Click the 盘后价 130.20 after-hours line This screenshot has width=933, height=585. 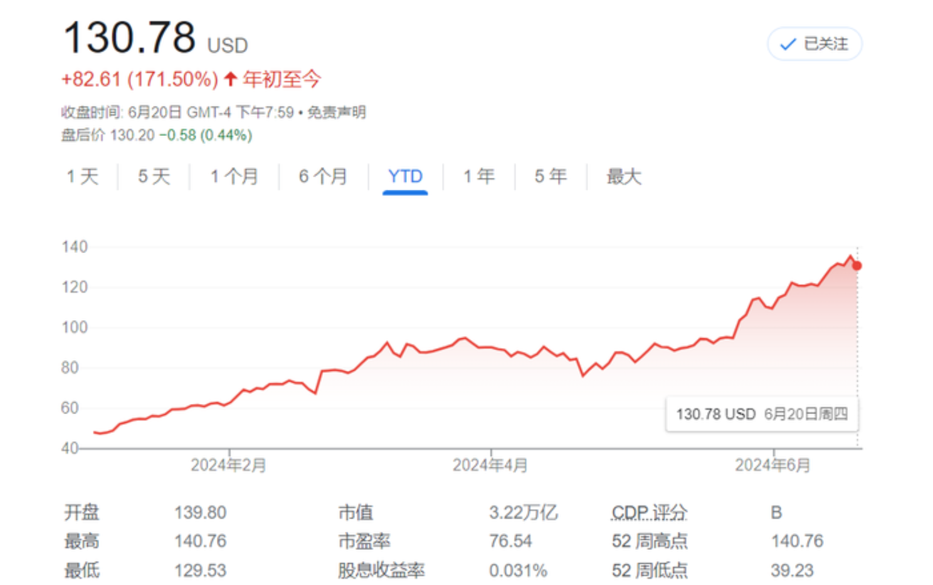click(x=156, y=135)
